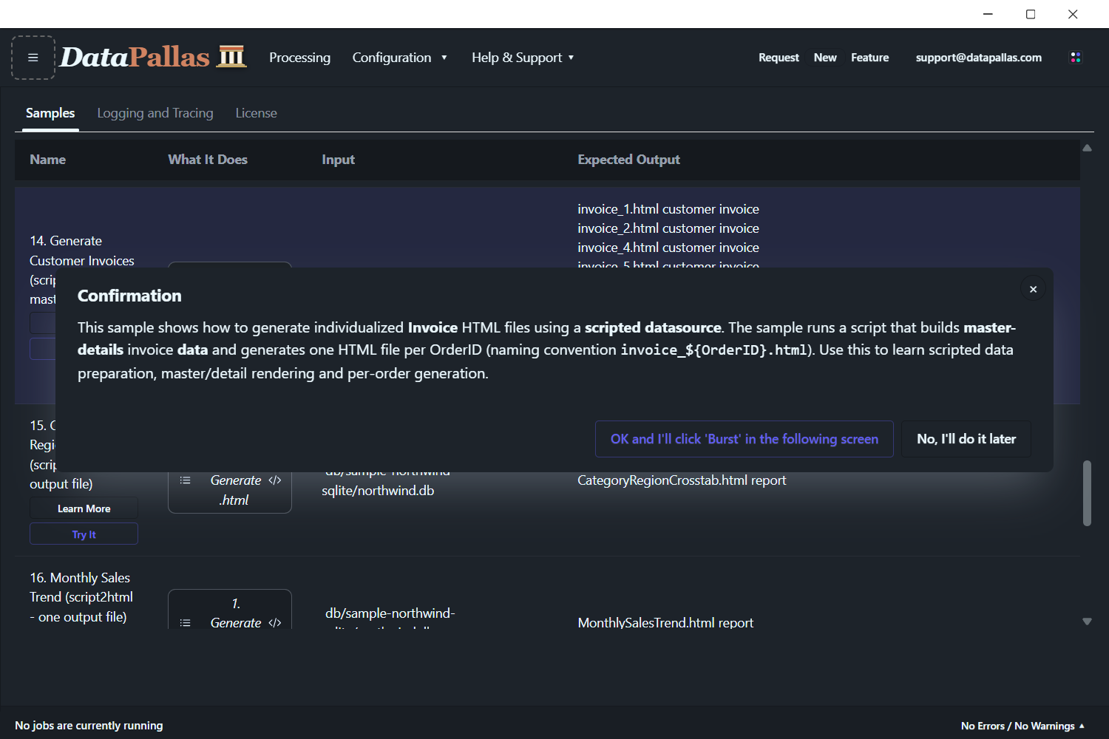This screenshot has width=1109, height=739.
Task: Click invoice_4.html customer invoice text
Action: [668, 248]
